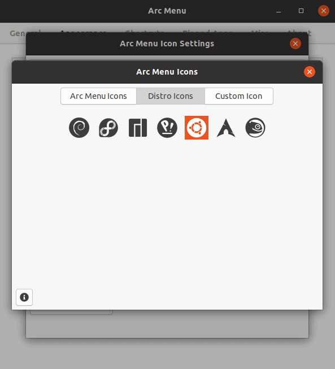This screenshot has width=335, height=369.
Task: Choose the Arch Linux logo icon
Action: [226, 128]
